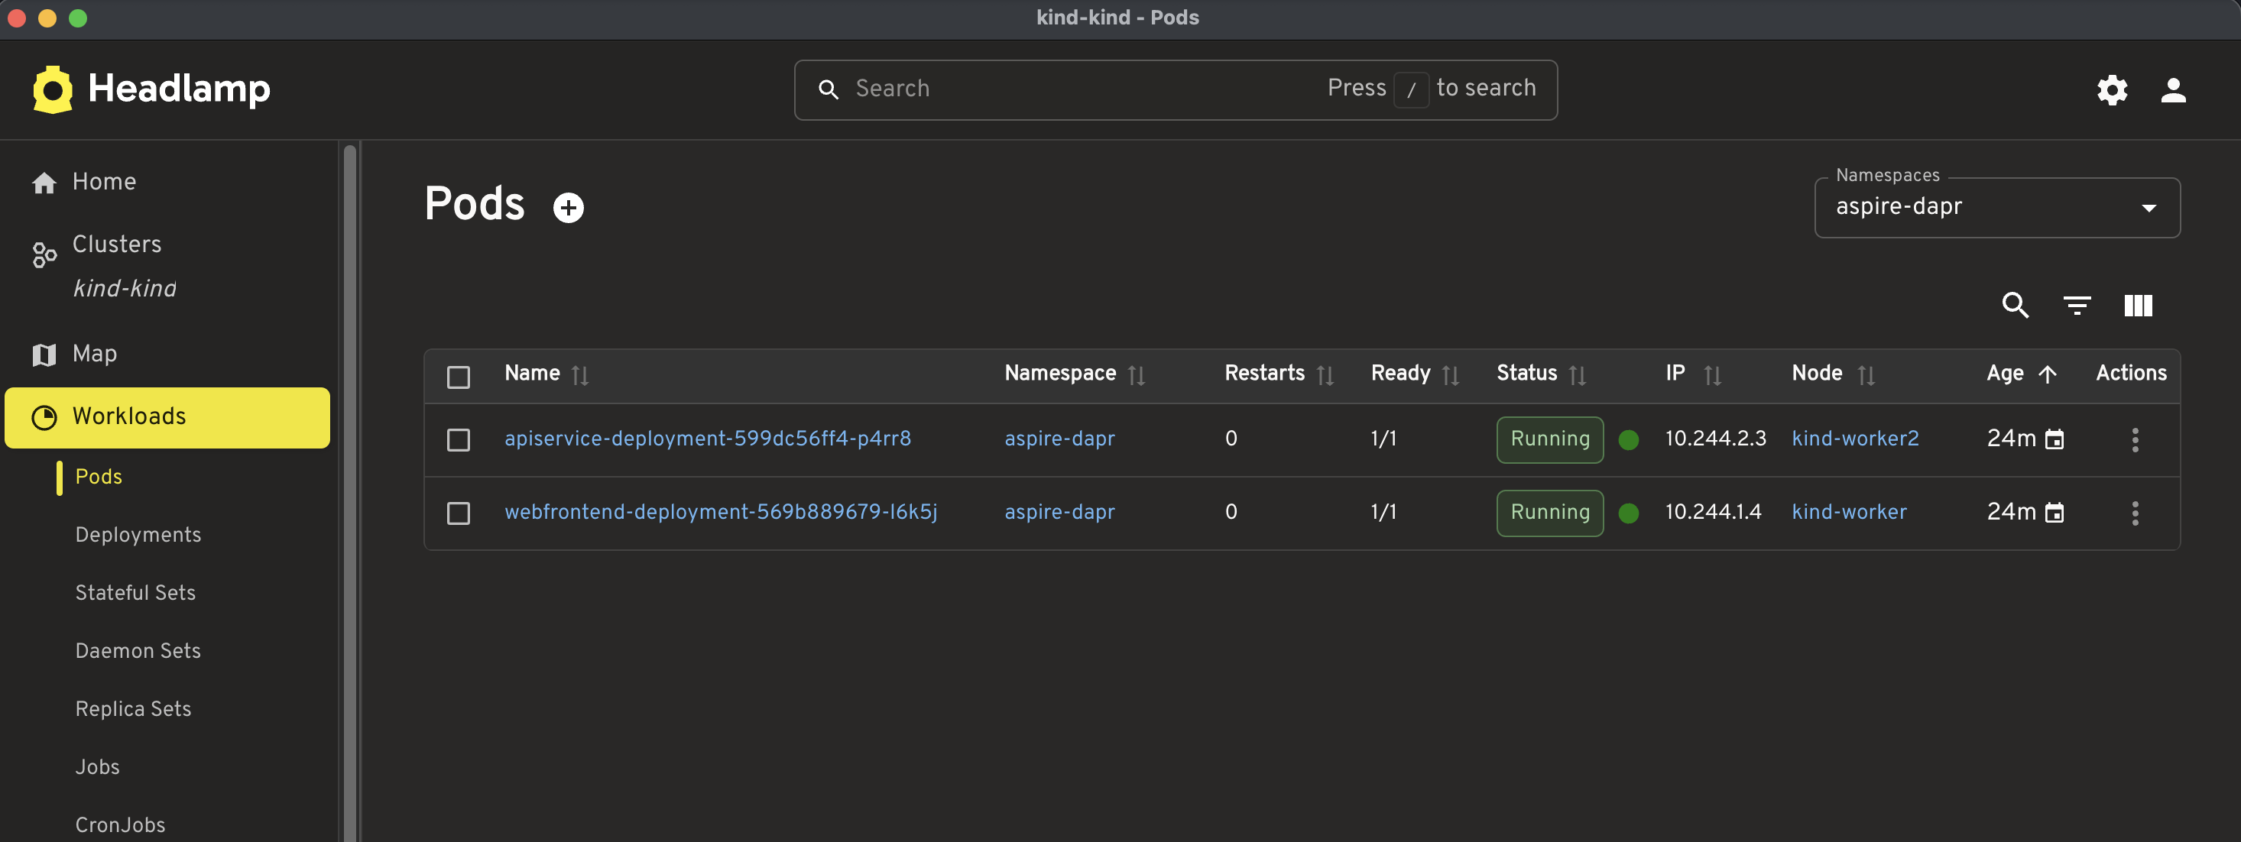Open the Namespaces aspire-dapr dropdown
Screen dimensions: 2241x842
point(1996,207)
